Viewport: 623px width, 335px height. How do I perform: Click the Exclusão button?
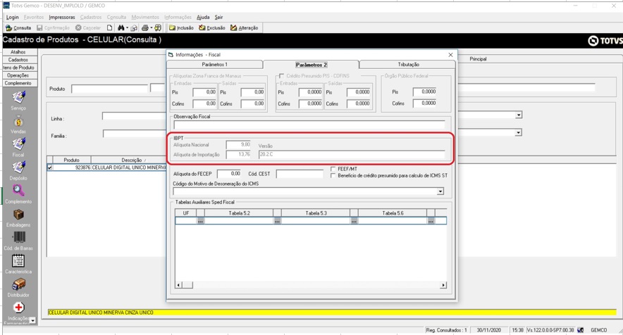point(211,27)
